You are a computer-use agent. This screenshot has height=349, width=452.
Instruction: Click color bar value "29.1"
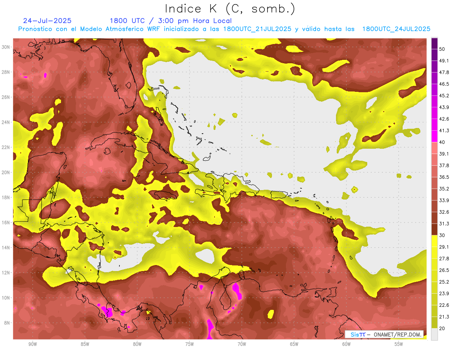444,247
